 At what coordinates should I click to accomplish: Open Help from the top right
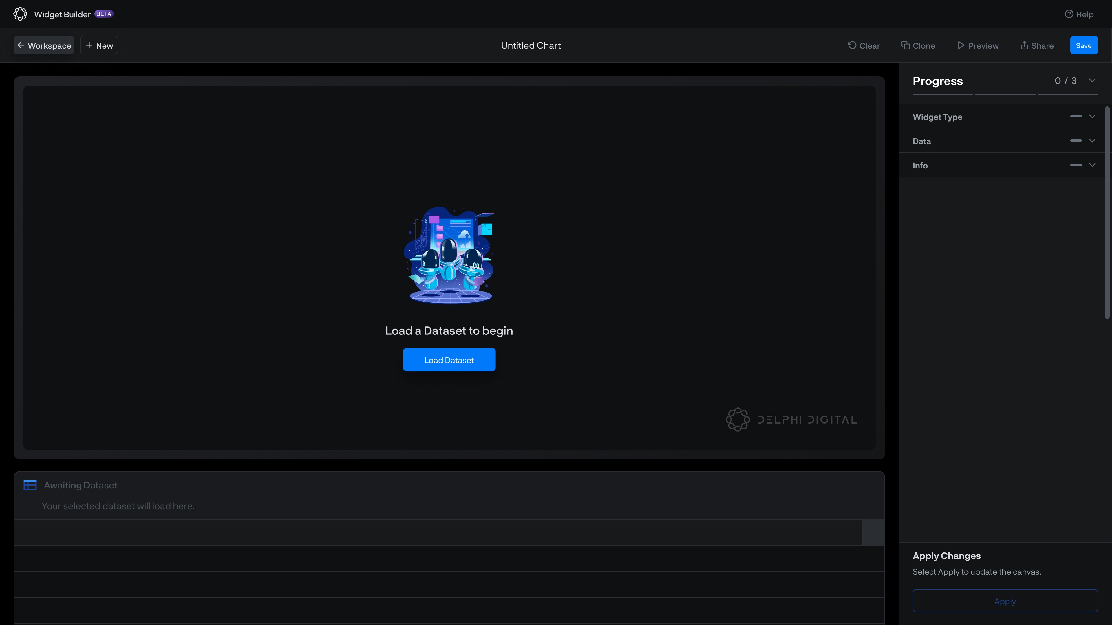(x=1079, y=14)
